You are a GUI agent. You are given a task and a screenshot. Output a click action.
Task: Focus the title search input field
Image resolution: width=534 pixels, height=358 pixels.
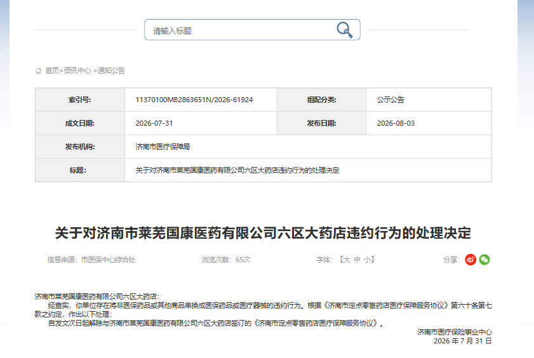(252, 30)
